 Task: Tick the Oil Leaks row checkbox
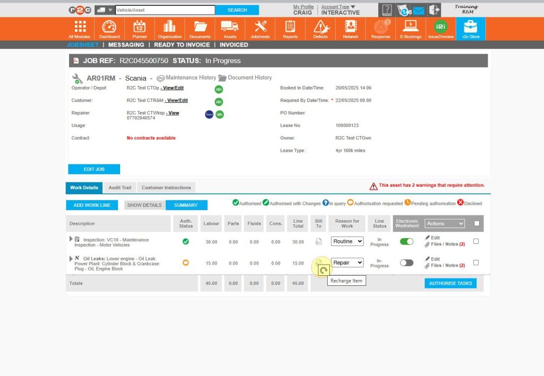point(476,263)
